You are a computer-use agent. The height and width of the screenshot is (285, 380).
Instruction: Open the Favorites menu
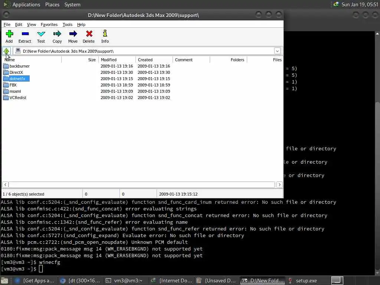click(49, 24)
